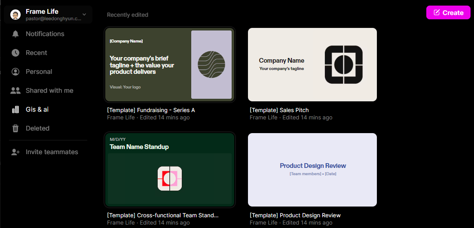Click the Frame Life user avatar
The image size is (474, 228).
15,15
